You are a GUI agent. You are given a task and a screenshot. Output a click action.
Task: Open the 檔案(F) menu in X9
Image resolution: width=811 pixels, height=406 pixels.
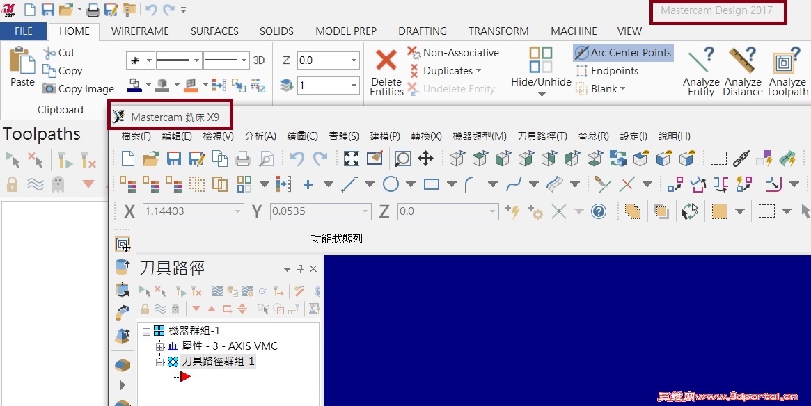tap(136, 136)
